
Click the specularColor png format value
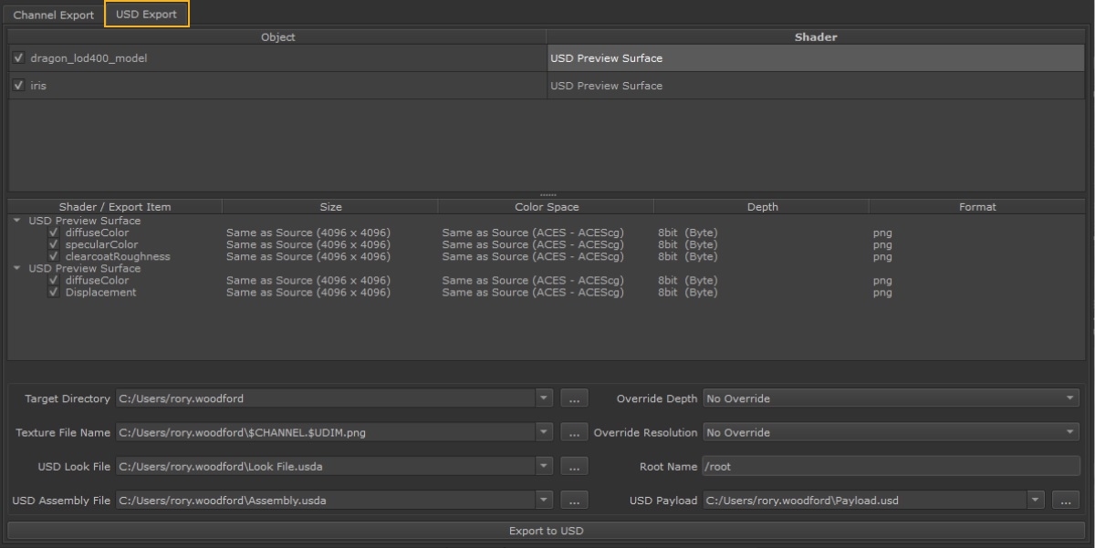pyautogui.click(x=882, y=244)
